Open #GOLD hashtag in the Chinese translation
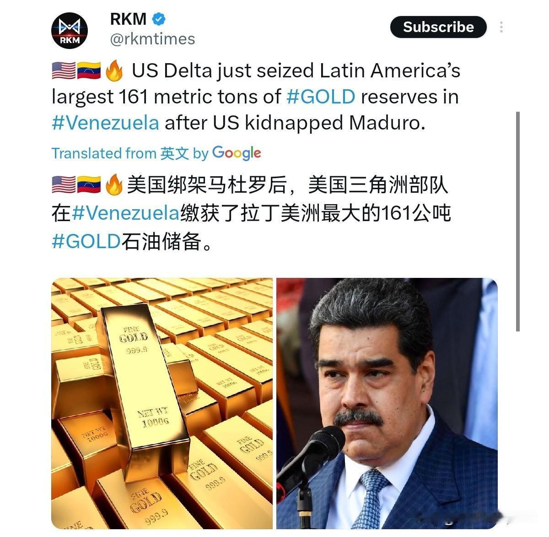This screenshot has height=537, width=549. pos(86,241)
